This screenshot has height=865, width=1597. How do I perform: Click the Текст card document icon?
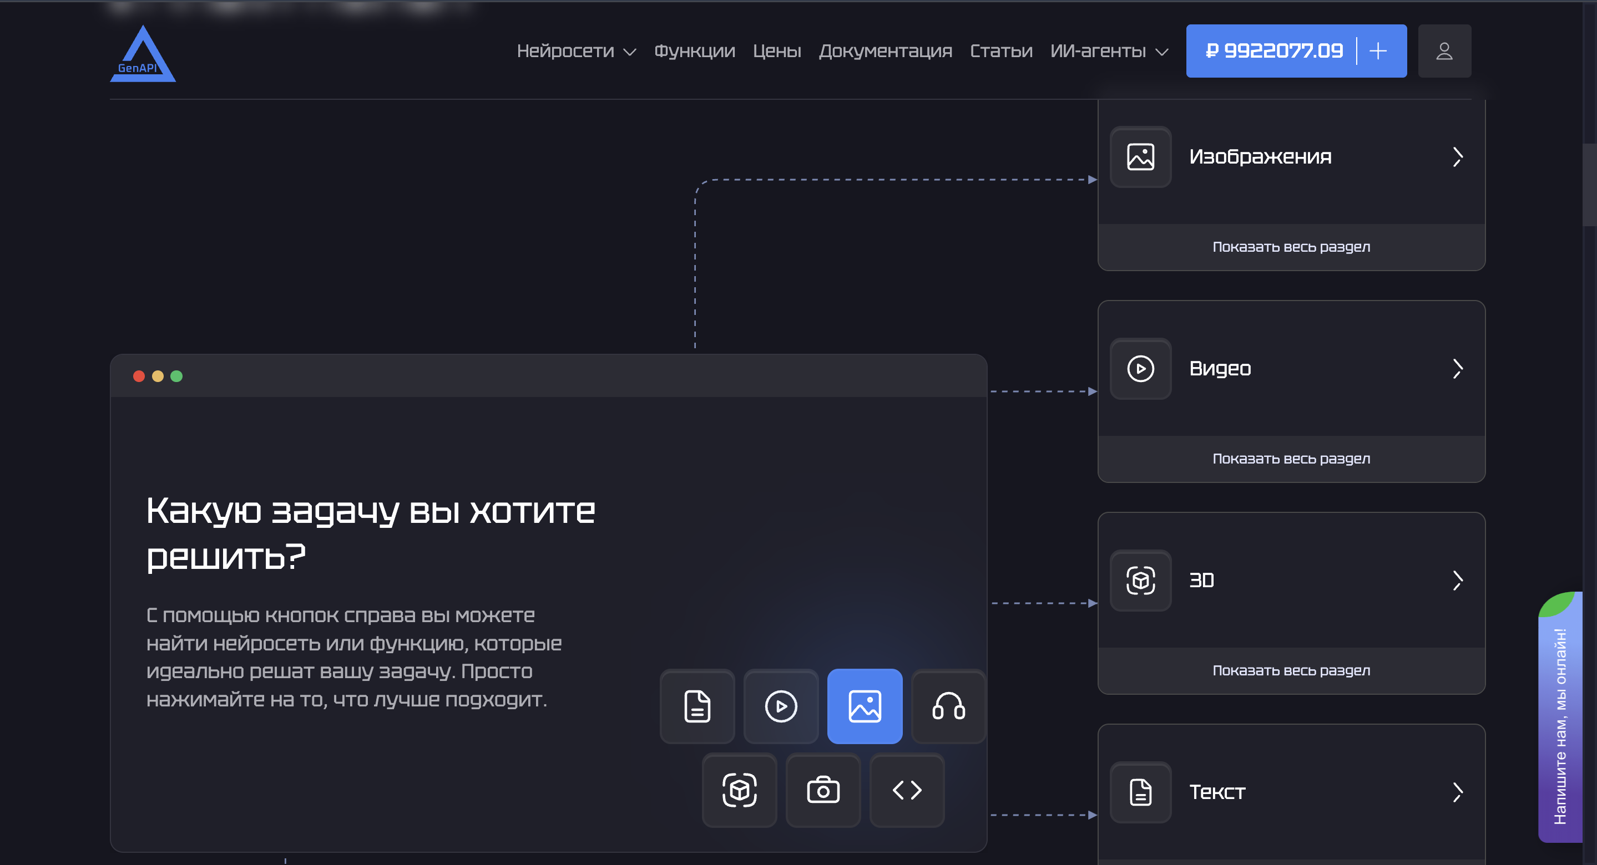coord(1140,792)
